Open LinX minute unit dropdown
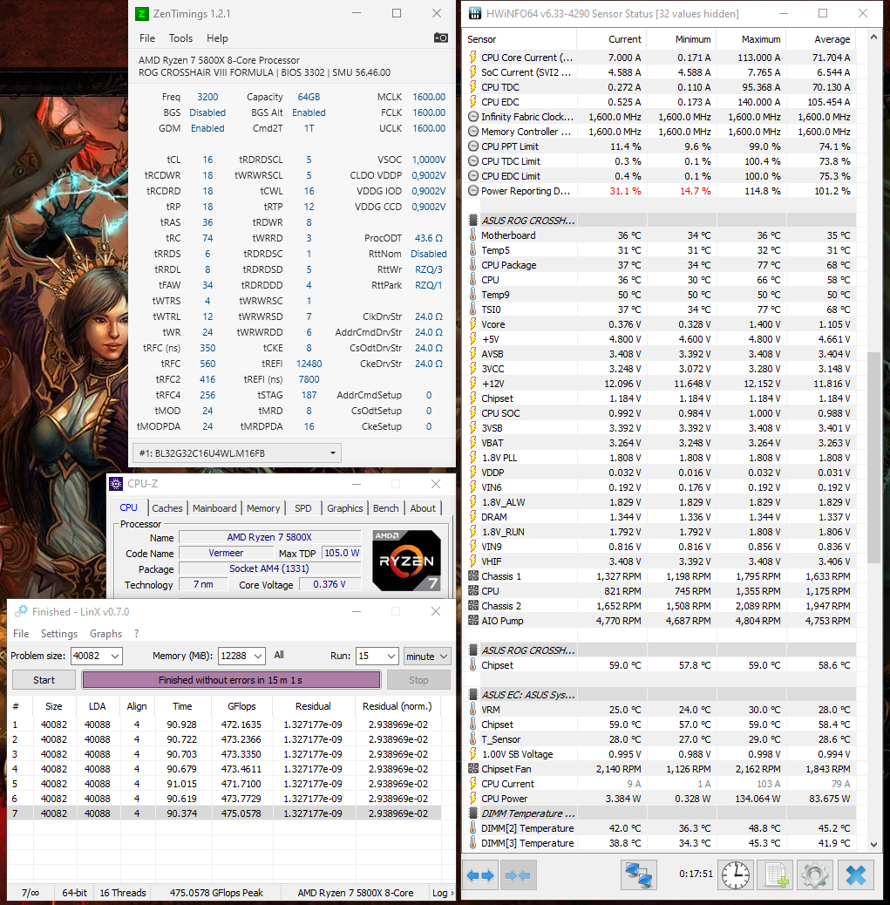Screen dimensions: 890x905 tap(427, 656)
